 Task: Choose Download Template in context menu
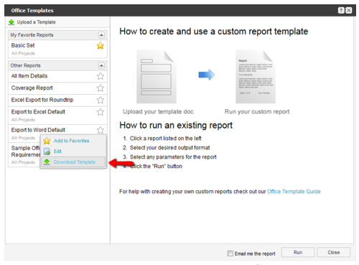74,162
